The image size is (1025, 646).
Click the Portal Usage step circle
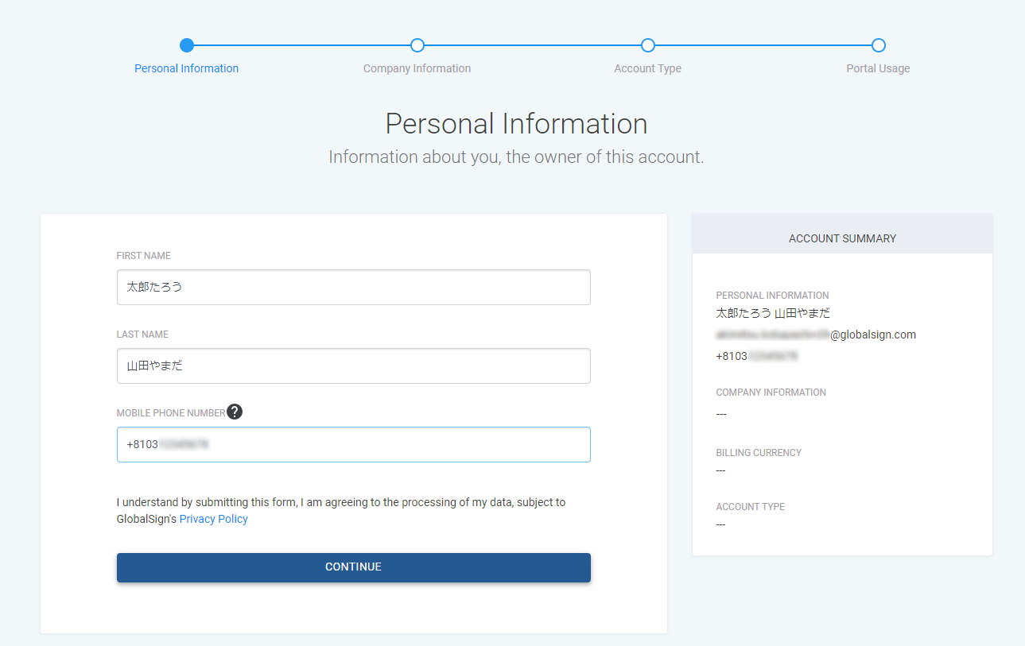coord(878,45)
